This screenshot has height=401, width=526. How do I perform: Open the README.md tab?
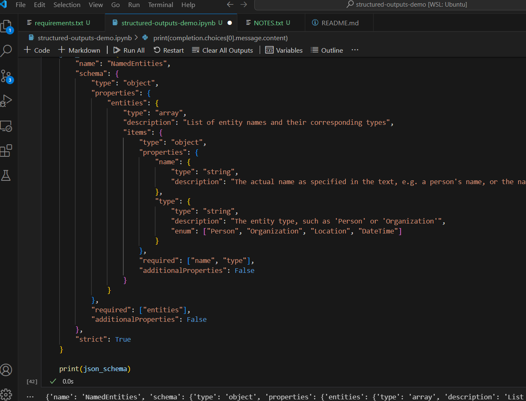pos(340,23)
